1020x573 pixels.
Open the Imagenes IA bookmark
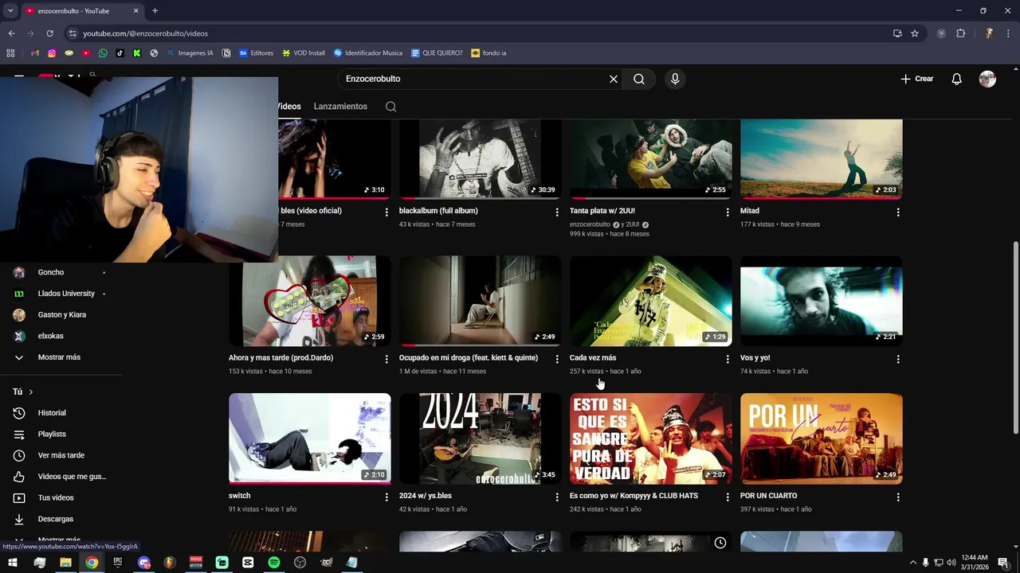[190, 53]
